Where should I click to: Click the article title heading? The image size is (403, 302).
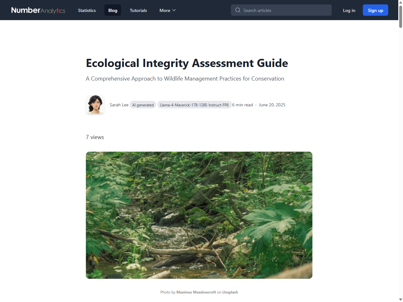point(187,63)
